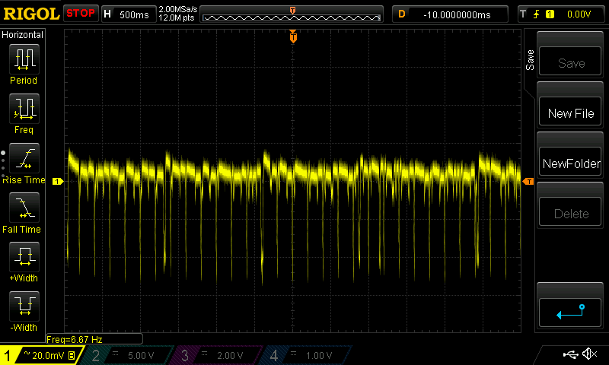Click the 500ms horizontal timebase field
Screen dimensions: 609x365
click(x=126, y=14)
